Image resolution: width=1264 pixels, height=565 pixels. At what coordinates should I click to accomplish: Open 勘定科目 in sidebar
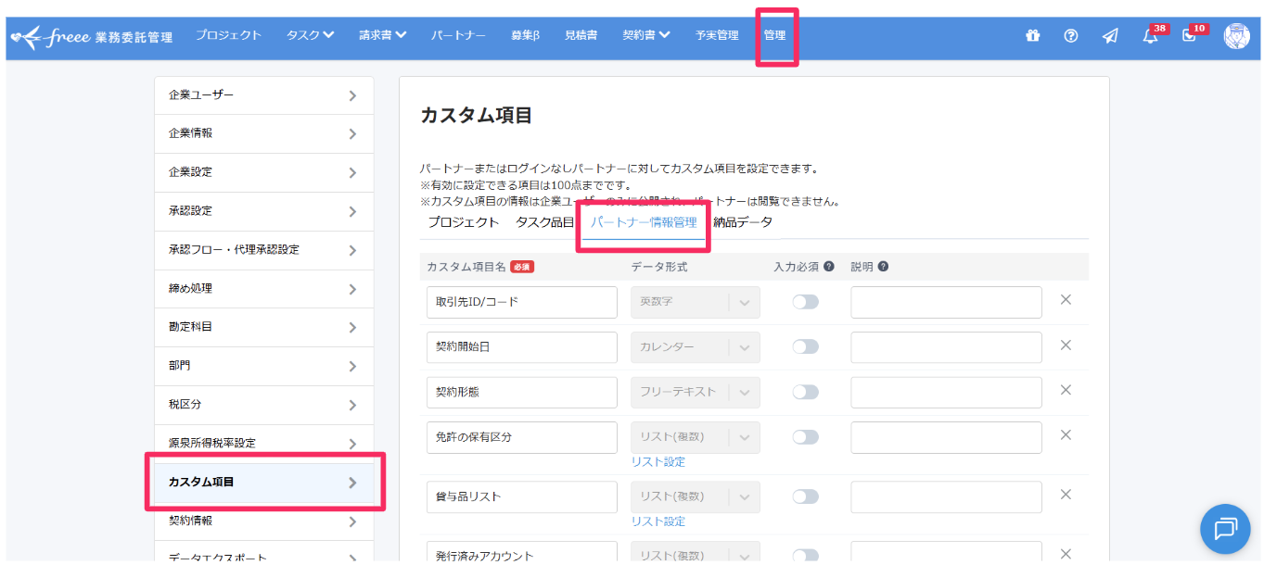(x=264, y=327)
